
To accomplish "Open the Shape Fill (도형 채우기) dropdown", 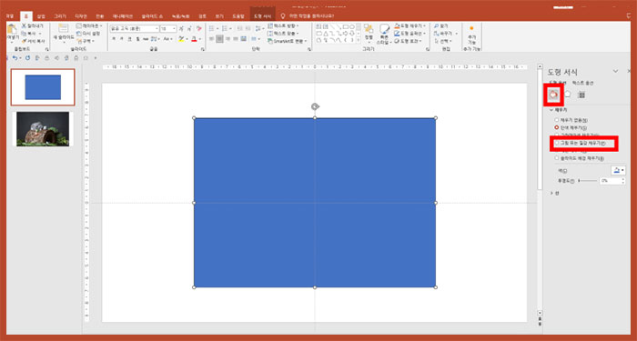I will (409, 26).
